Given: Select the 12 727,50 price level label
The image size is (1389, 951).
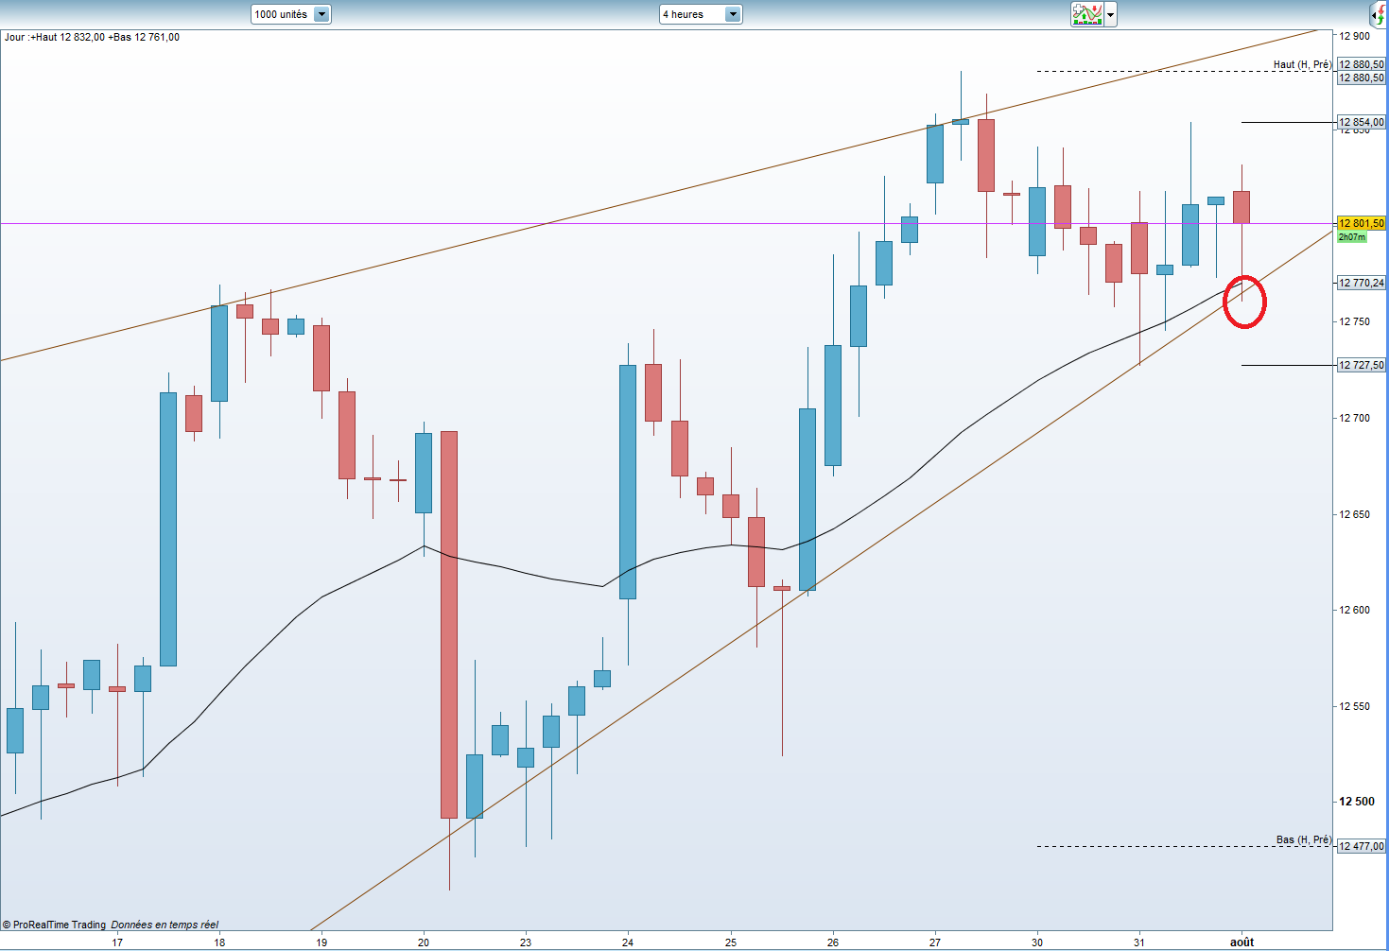Looking at the screenshot, I should click(x=1362, y=365).
